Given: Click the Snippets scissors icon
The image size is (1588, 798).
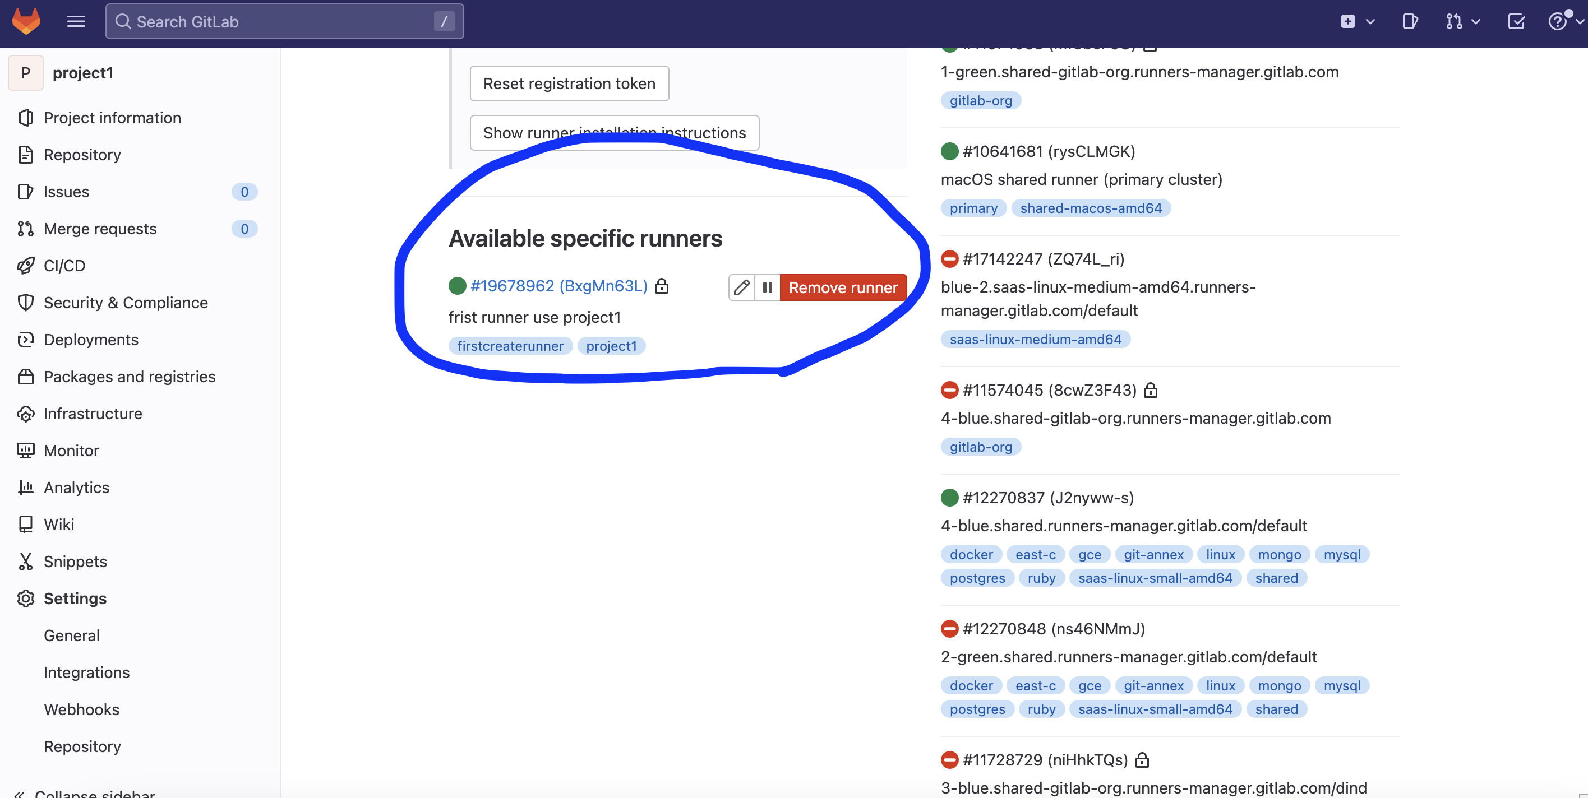Looking at the screenshot, I should (x=25, y=562).
